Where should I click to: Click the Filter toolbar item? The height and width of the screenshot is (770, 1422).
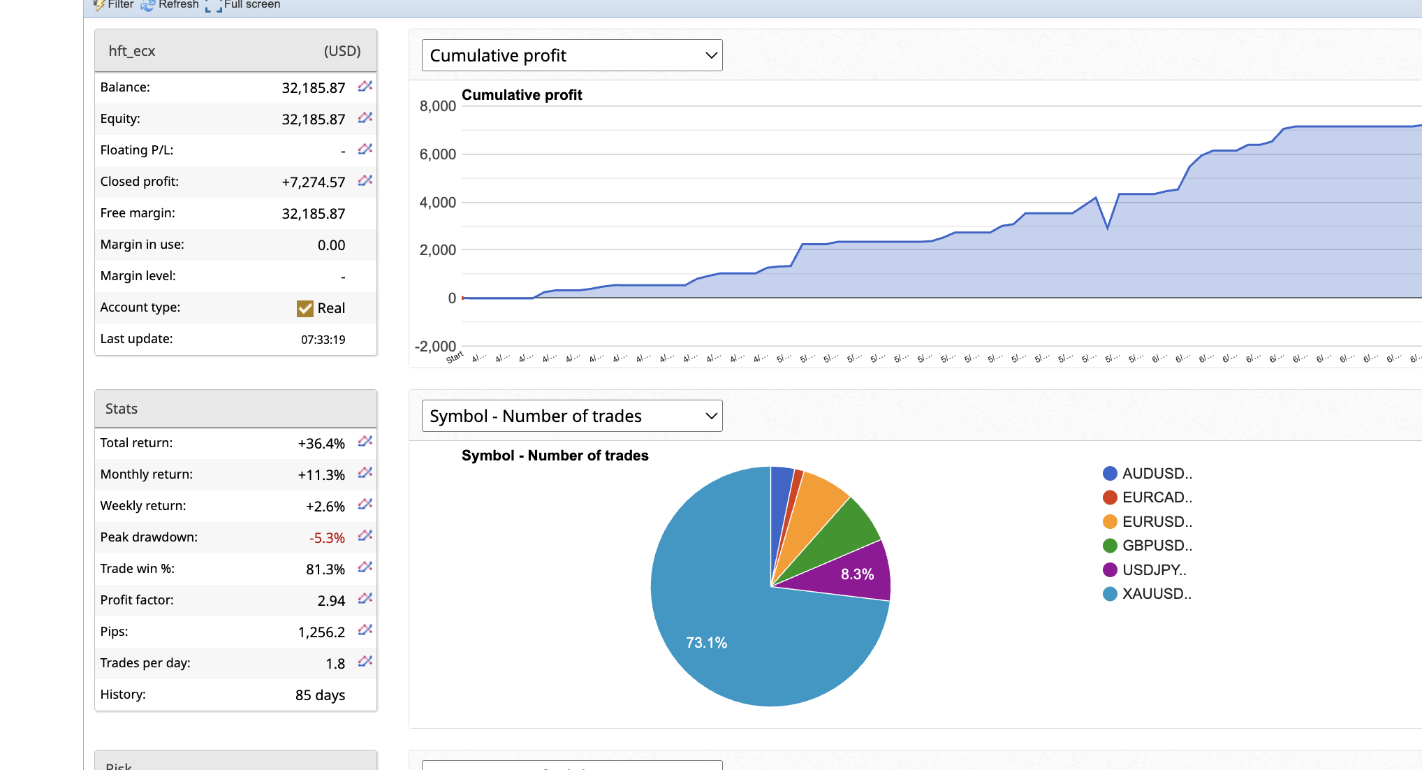[114, 5]
